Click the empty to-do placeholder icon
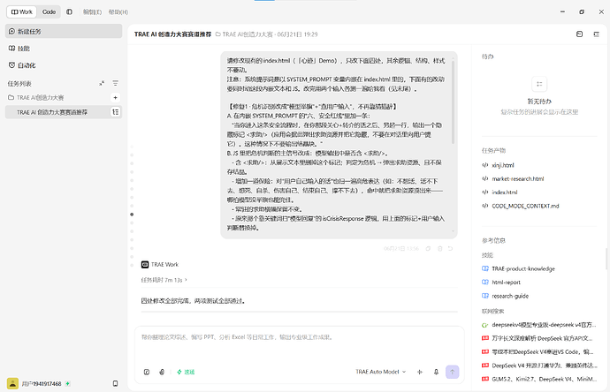610x392 pixels. pyautogui.click(x=539, y=84)
